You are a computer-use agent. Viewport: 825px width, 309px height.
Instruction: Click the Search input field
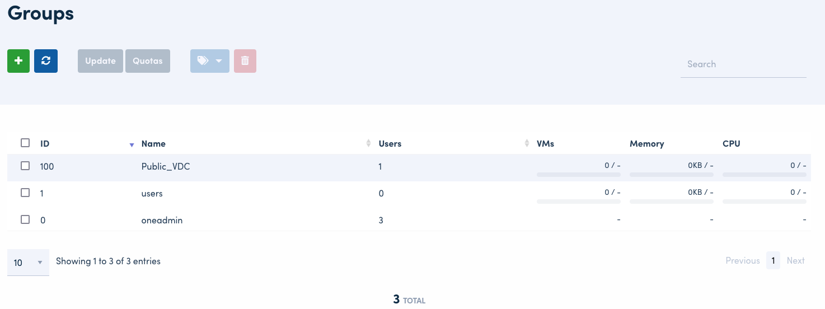click(743, 64)
